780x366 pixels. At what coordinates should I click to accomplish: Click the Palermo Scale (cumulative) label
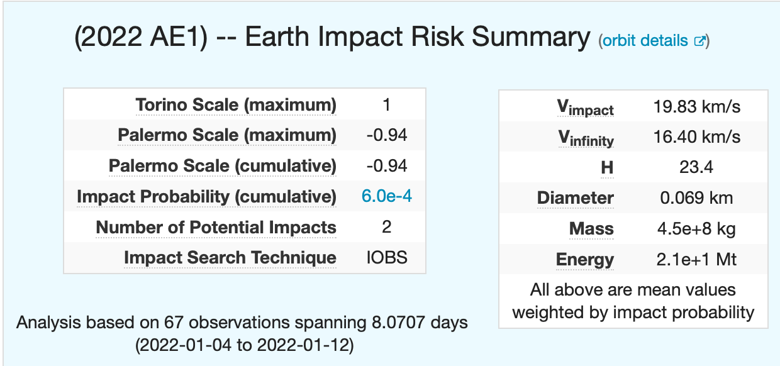pos(223,166)
